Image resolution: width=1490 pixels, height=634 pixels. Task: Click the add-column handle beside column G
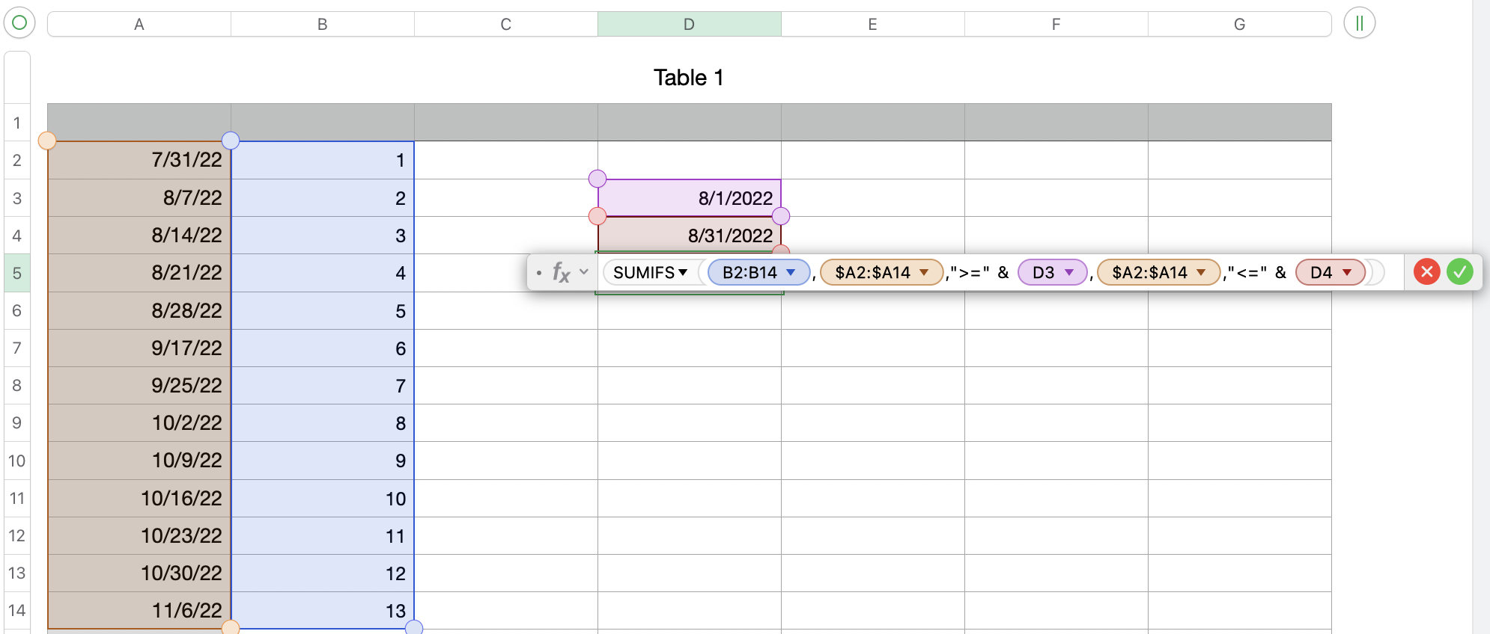click(x=1359, y=23)
